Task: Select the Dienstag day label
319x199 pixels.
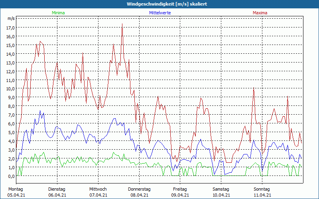Action: [57, 189]
